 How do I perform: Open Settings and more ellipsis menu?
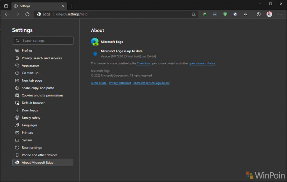pyautogui.click(x=280, y=14)
